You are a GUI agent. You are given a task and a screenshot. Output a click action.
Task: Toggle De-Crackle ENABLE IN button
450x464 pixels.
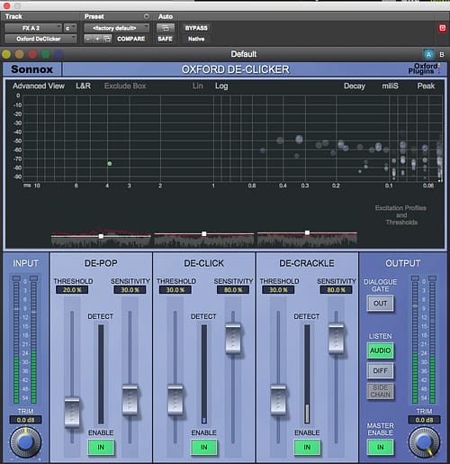point(307,447)
